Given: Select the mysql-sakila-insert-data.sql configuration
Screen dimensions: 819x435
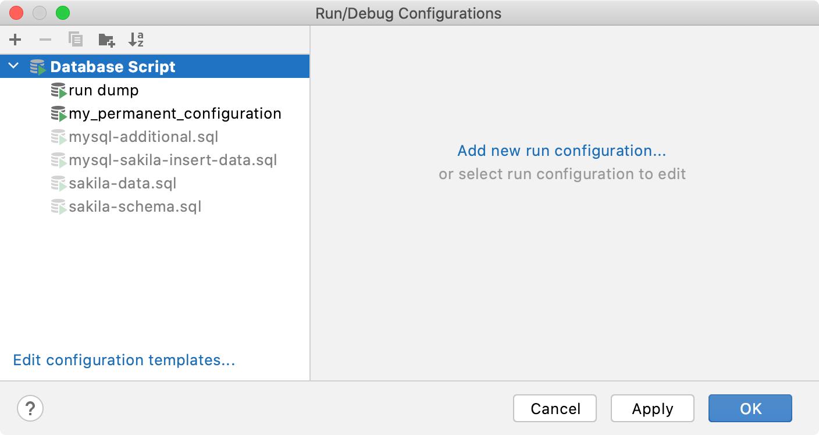Looking at the screenshot, I should (173, 160).
